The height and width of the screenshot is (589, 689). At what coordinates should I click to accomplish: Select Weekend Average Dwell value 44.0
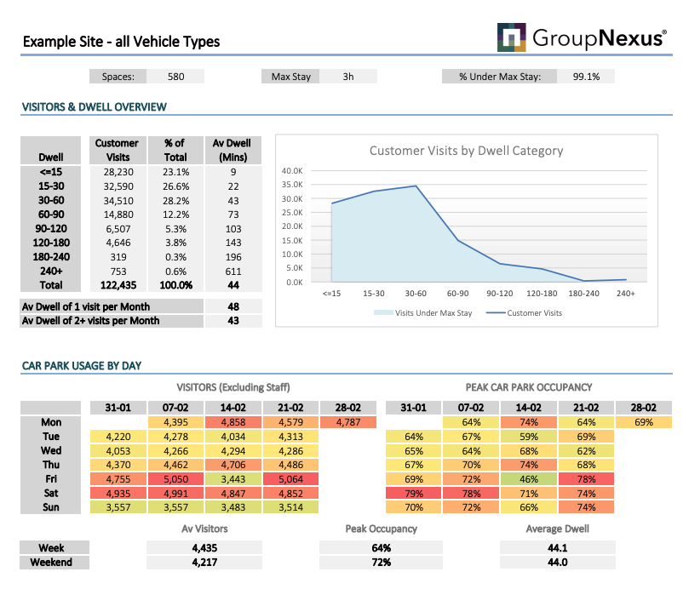(558, 563)
